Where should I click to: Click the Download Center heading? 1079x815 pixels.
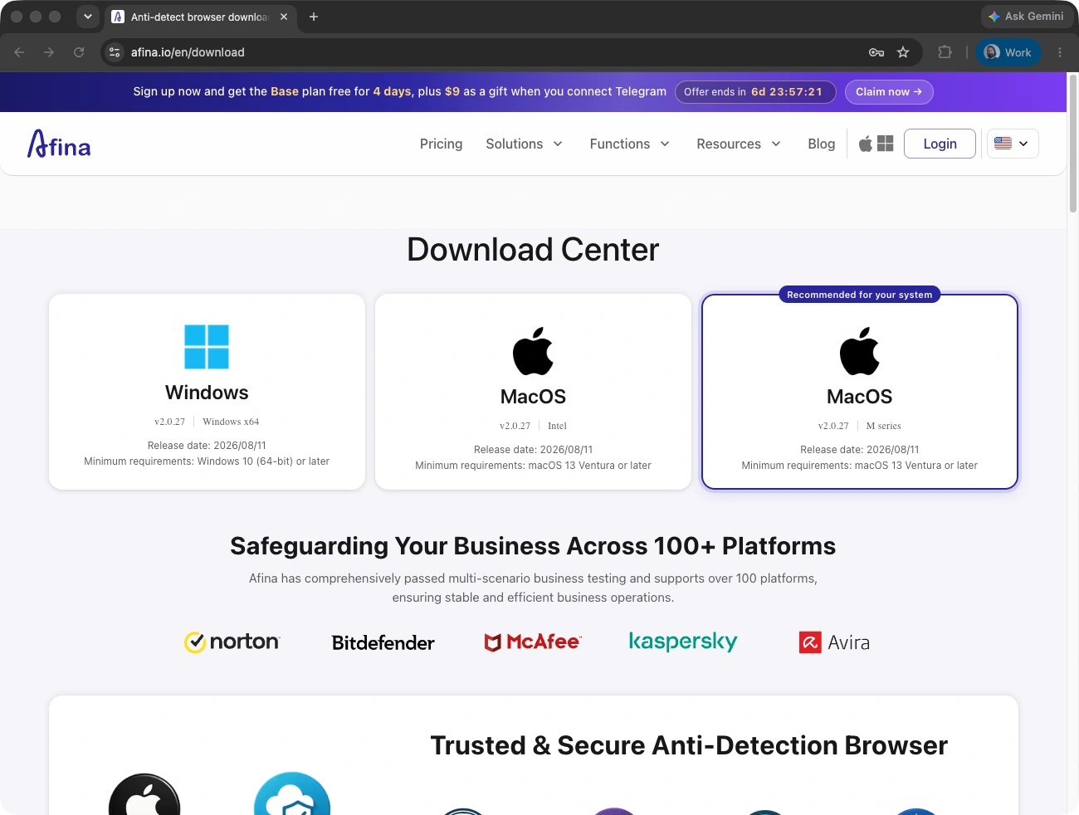coord(533,250)
